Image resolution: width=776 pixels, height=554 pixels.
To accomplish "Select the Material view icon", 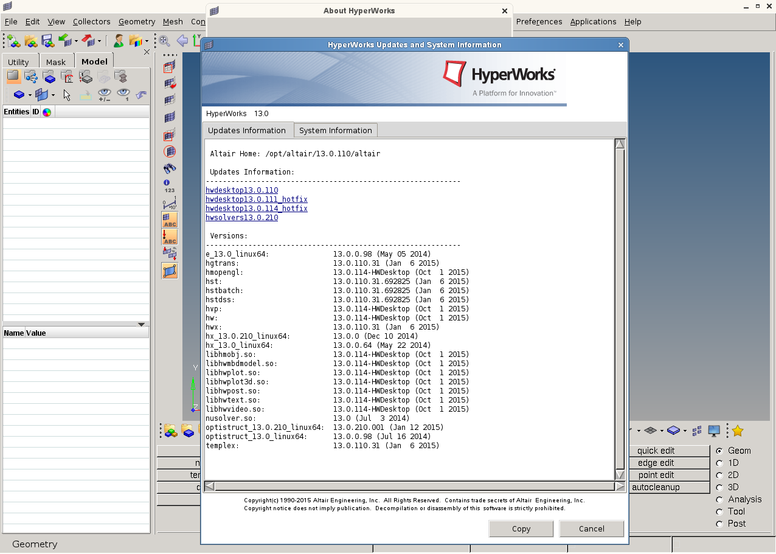I will [67, 77].
